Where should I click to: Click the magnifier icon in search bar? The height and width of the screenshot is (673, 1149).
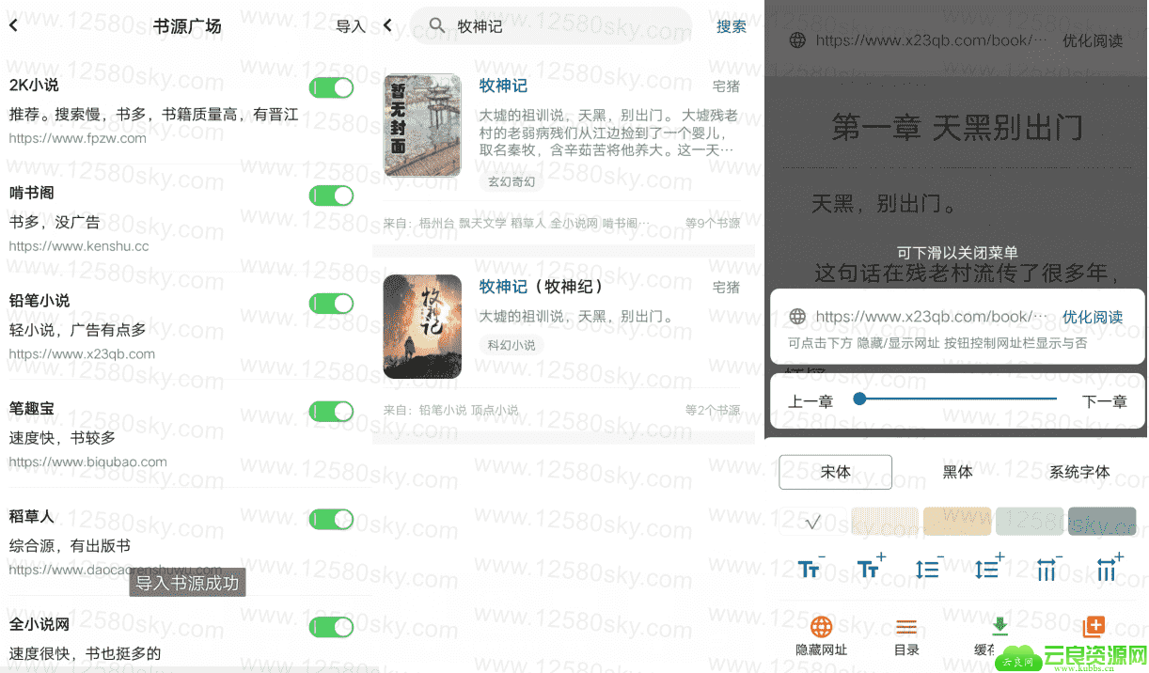[437, 25]
